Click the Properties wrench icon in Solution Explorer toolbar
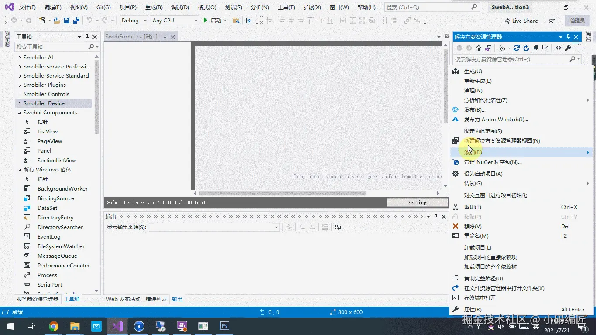 568,48
